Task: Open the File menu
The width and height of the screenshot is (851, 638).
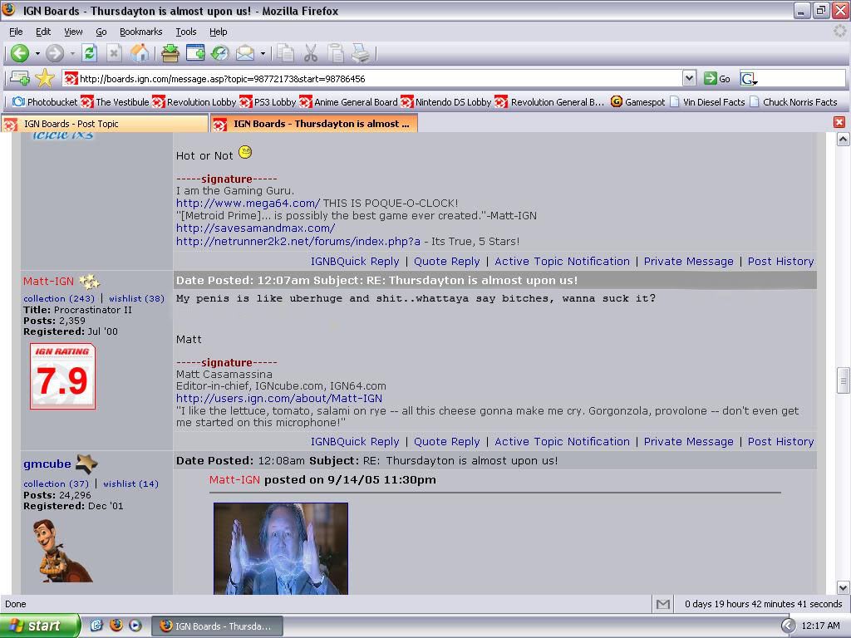Action: [x=16, y=32]
